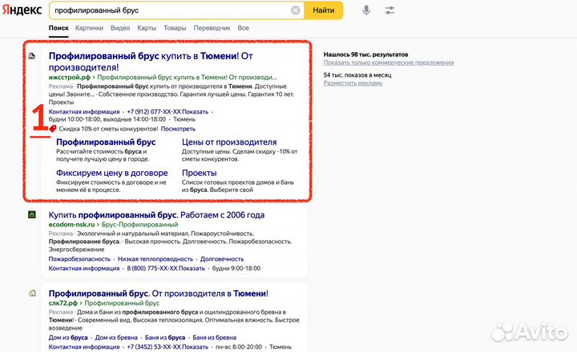Image resolution: width=577 pixels, height=352 pixels.
Task: Open Купить профилированный брус. Работаем с 2006 года
Action: pyautogui.click(x=156, y=215)
